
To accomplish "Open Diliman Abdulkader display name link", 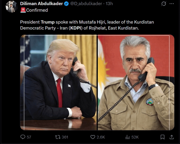I will (x=41, y=4).
